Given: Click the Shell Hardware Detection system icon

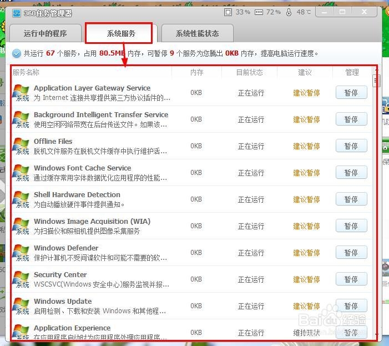Looking at the screenshot, I should 21,199.
